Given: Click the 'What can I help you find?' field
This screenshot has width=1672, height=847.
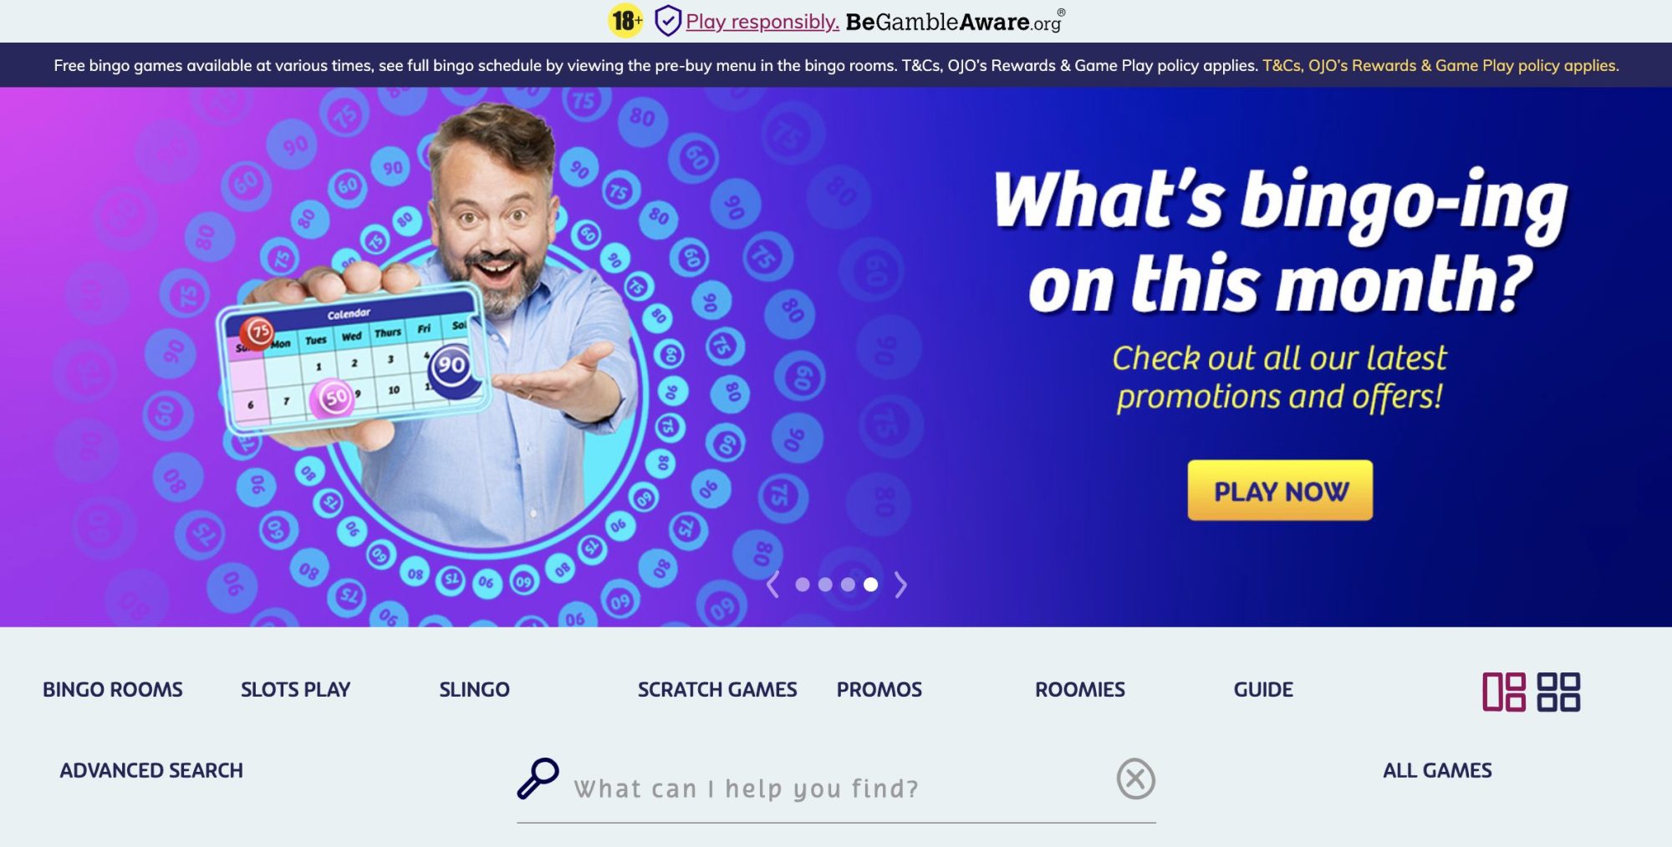Looking at the screenshot, I should (836, 789).
